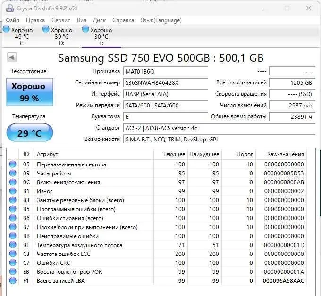
Task: Click the interface field UASP (Serial ATA)
Action: pos(165,94)
